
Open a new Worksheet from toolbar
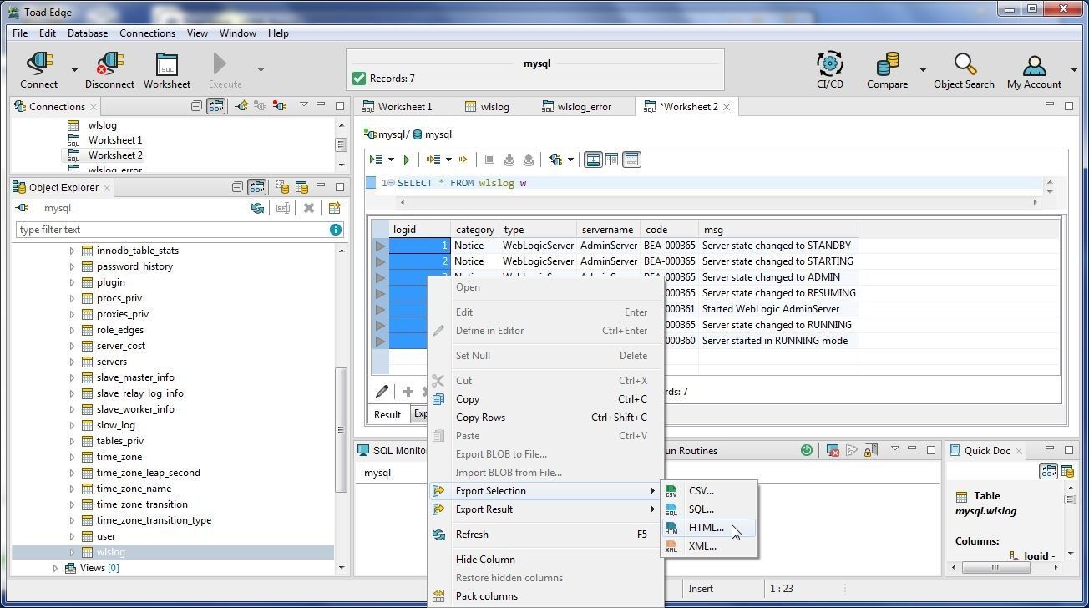coord(167,70)
